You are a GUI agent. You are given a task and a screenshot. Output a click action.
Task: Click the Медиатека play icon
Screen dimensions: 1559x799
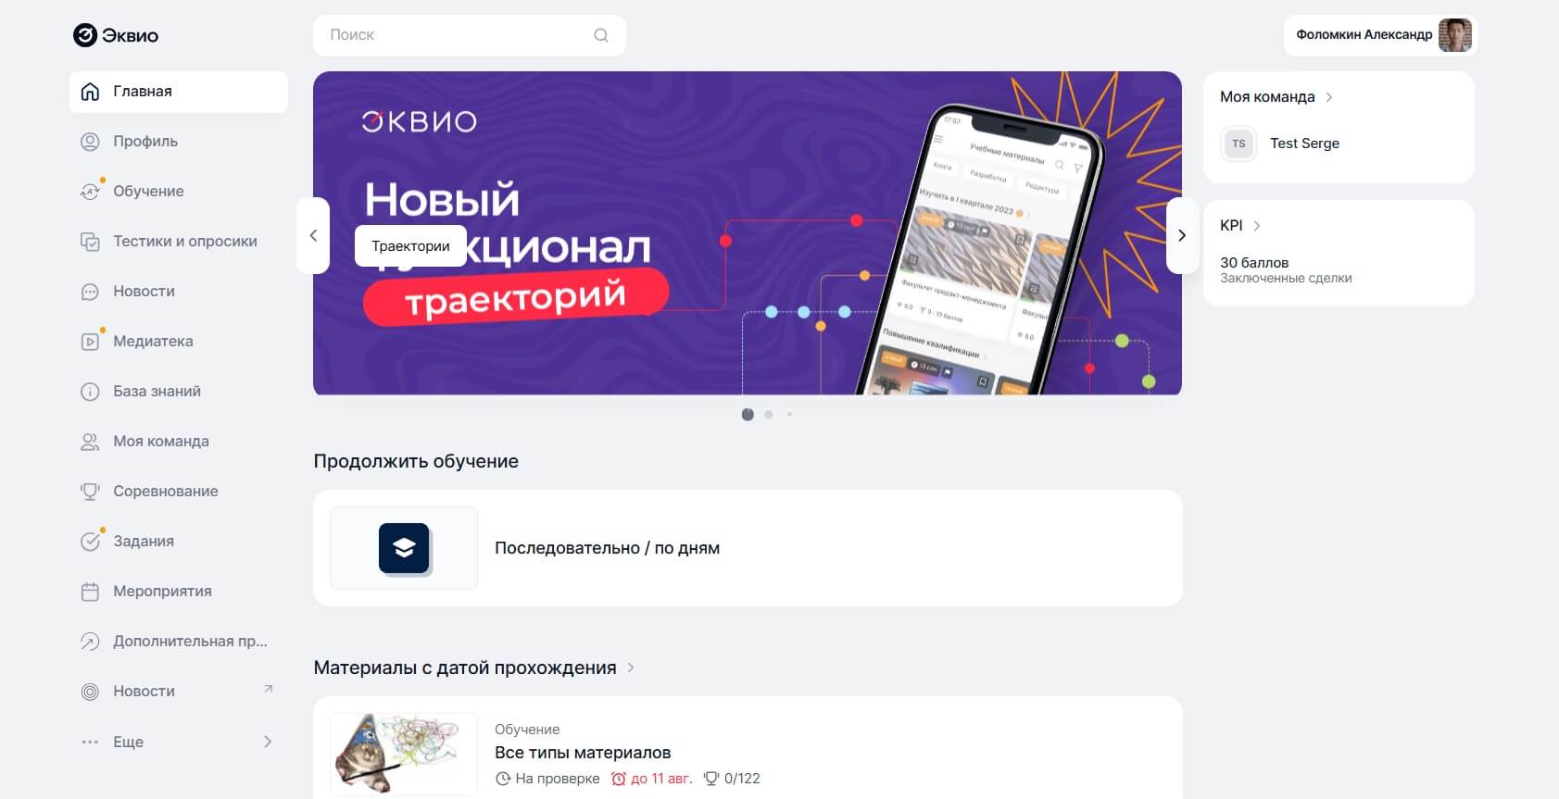pyautogui.click(x=90, y=342)
